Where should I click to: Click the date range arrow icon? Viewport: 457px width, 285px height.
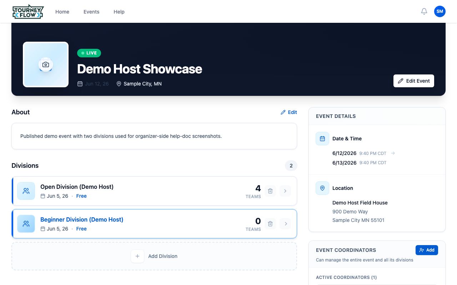click(393, 153)
